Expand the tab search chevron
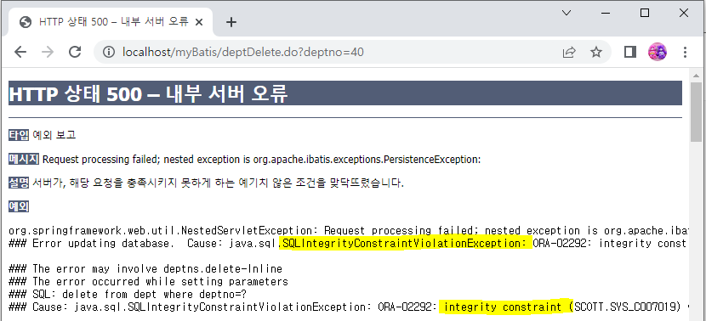This screenshot has width=706, height=321. [567, 13]
